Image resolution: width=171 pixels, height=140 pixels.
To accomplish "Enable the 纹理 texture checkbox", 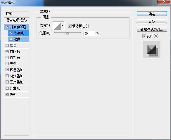I will point(11,40).
